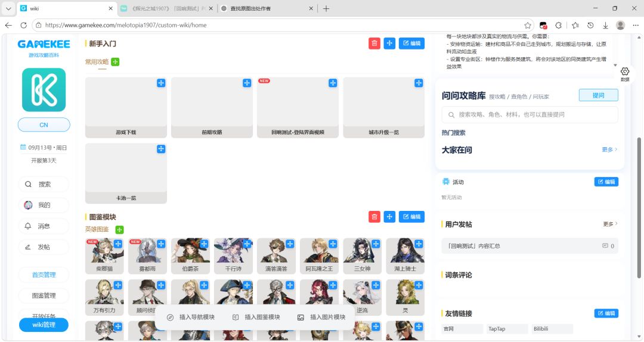Open 搜索 in the left sidebar
Viewport: 644px width, 342px height.
44,184
